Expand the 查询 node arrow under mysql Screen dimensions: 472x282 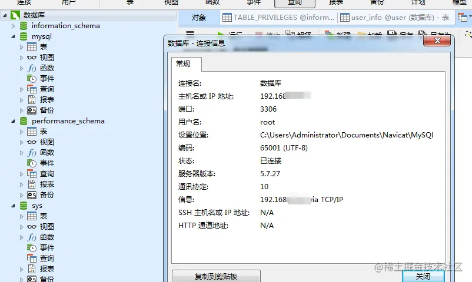tap(21, 89)
